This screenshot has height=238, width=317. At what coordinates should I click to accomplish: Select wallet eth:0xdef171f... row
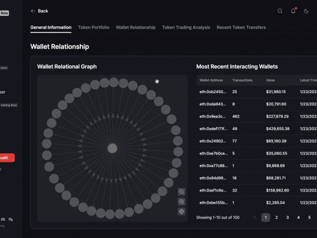click(x=257, y=129)
